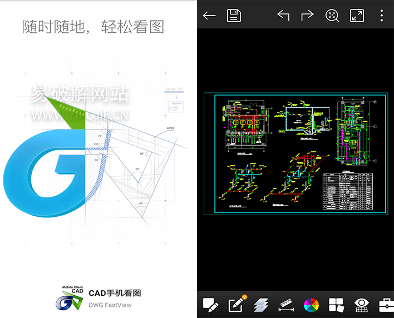Save the drawing with floppy disk icon
The image size is (394, 318).
pos(234,16)
